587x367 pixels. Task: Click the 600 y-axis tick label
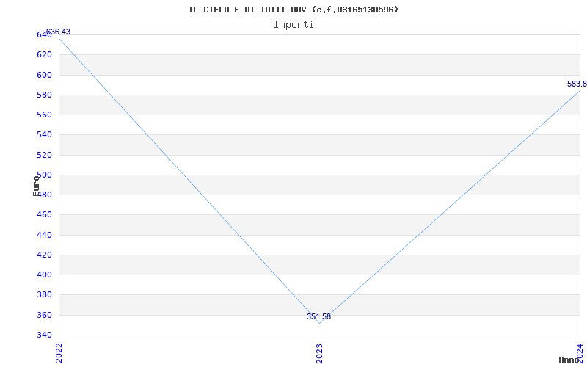(x=44, y=75)
